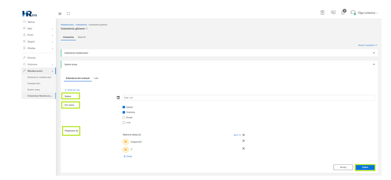Expand the Ustawienia nieobecności section chevron
This screenshot has width=391, height=180.
pos(374,53)
